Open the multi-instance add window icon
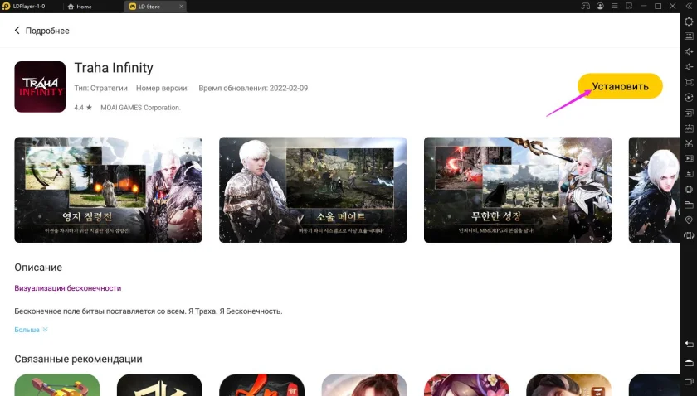Image resolution: width=697 pixels, height=396 pixels. 689,113
